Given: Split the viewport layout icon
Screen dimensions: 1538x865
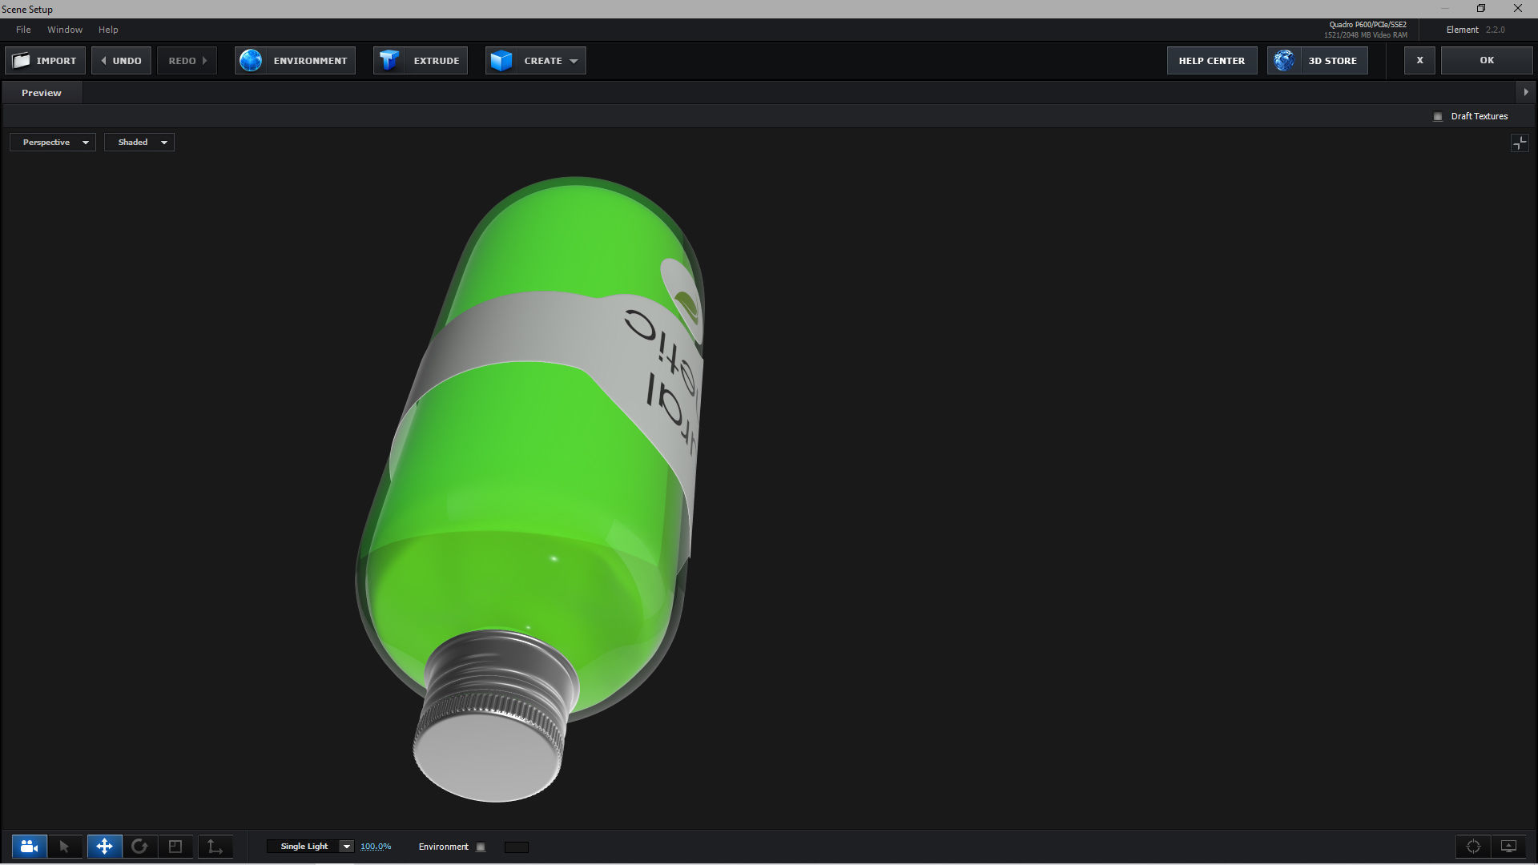Looking at the screenshot, I should (x=1520, y=143).
